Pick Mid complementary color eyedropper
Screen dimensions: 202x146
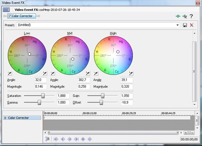(x=53, y=73)
